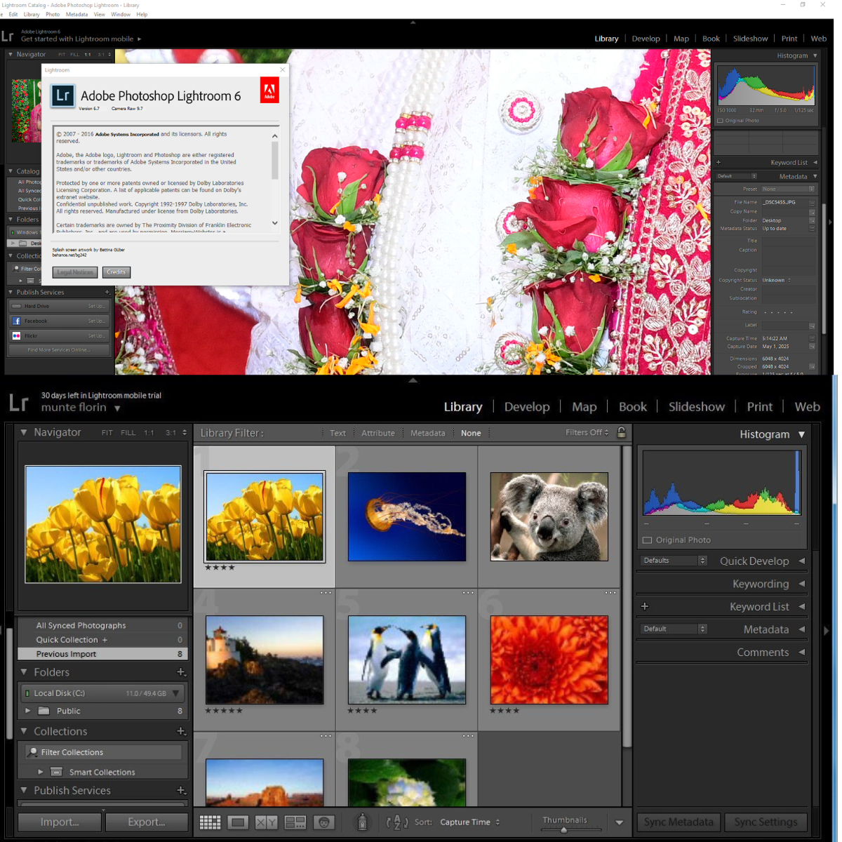Adjust the Thumbnails size slider
Viewport: 842px width, 842px height.
tap(563, 829)
